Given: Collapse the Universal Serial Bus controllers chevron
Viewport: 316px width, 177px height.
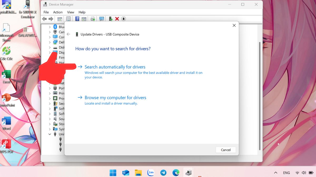Looking at the screenshot, I should [x=50, y=134].
